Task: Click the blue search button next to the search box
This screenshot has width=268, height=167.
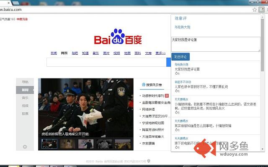Action: coord(168,62)
